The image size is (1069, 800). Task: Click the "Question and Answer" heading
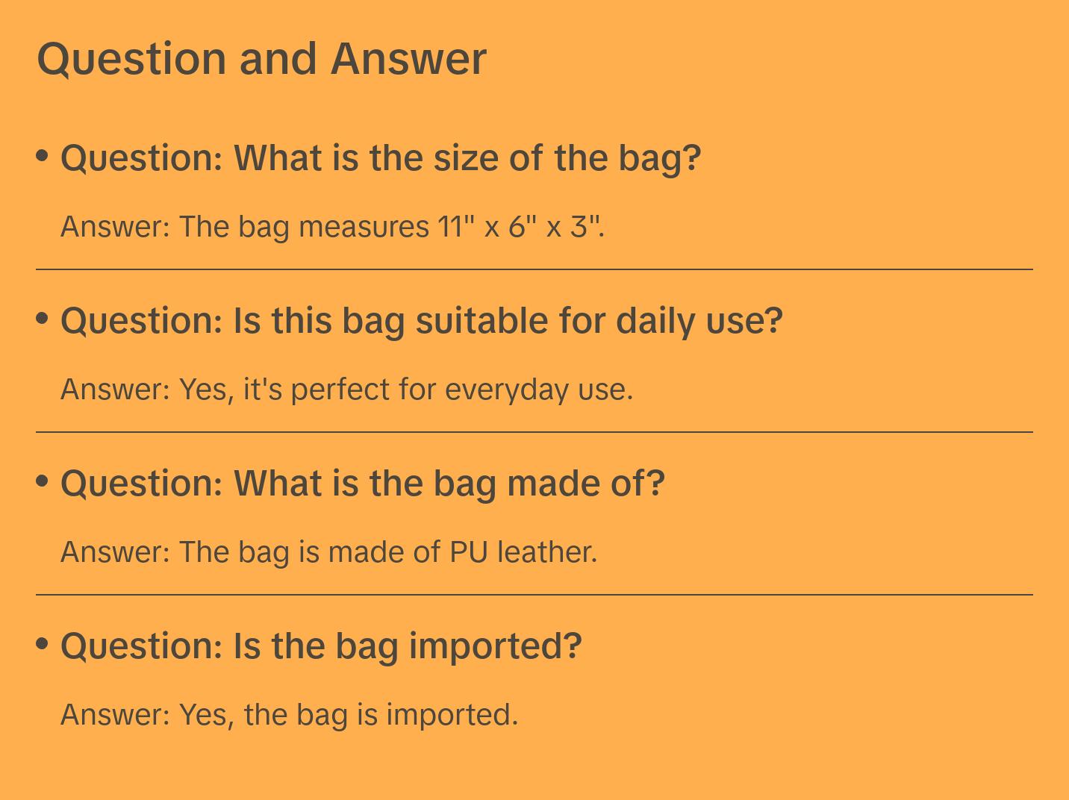pyautogui.click(x=261, y=58)
